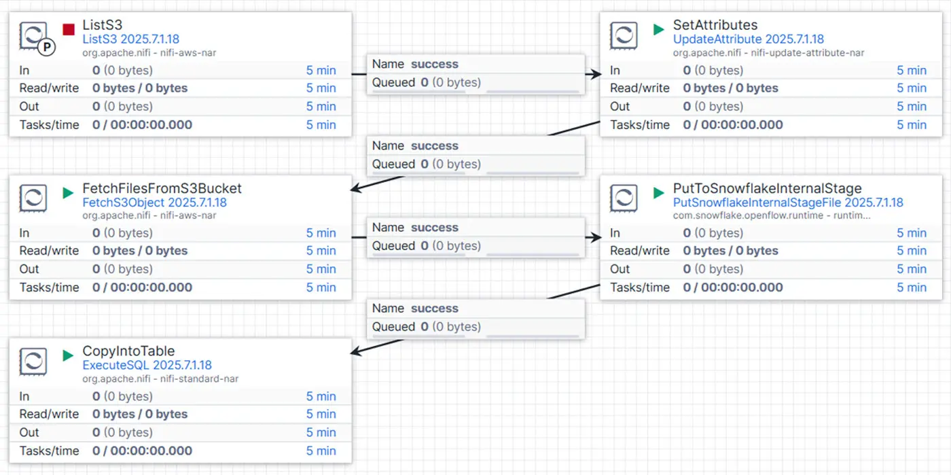This screenshot has height=475, width=951.
Task: Click the red stopped indicator on ListS3
Action: (68, 29)
